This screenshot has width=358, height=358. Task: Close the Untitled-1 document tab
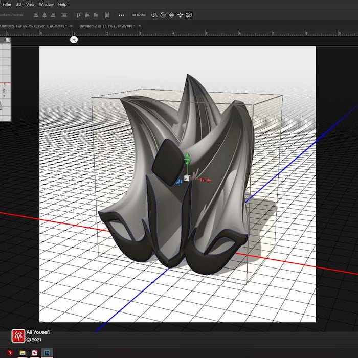click(71, 26)
